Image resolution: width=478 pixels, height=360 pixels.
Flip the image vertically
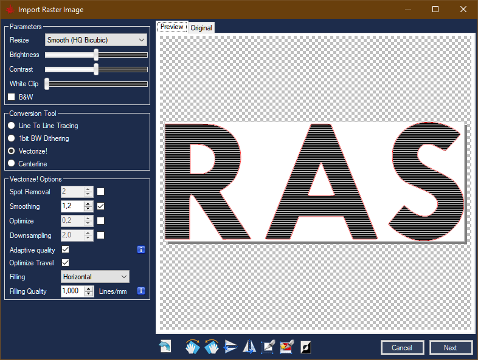pos(231,347)
